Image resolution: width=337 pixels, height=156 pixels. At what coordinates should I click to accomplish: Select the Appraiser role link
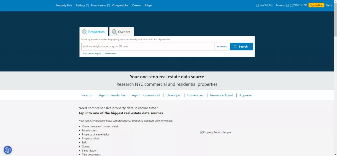[246, 95]
